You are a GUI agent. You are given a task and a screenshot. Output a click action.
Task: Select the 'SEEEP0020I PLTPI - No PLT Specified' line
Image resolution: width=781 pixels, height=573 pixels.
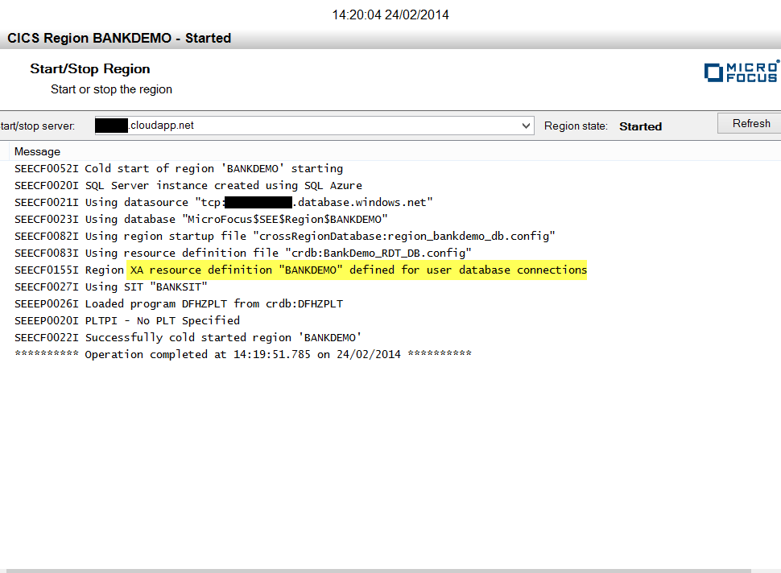pos(127,321)
